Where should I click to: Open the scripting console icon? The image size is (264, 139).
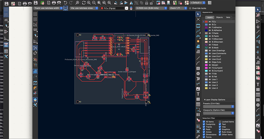pos(209,3)
